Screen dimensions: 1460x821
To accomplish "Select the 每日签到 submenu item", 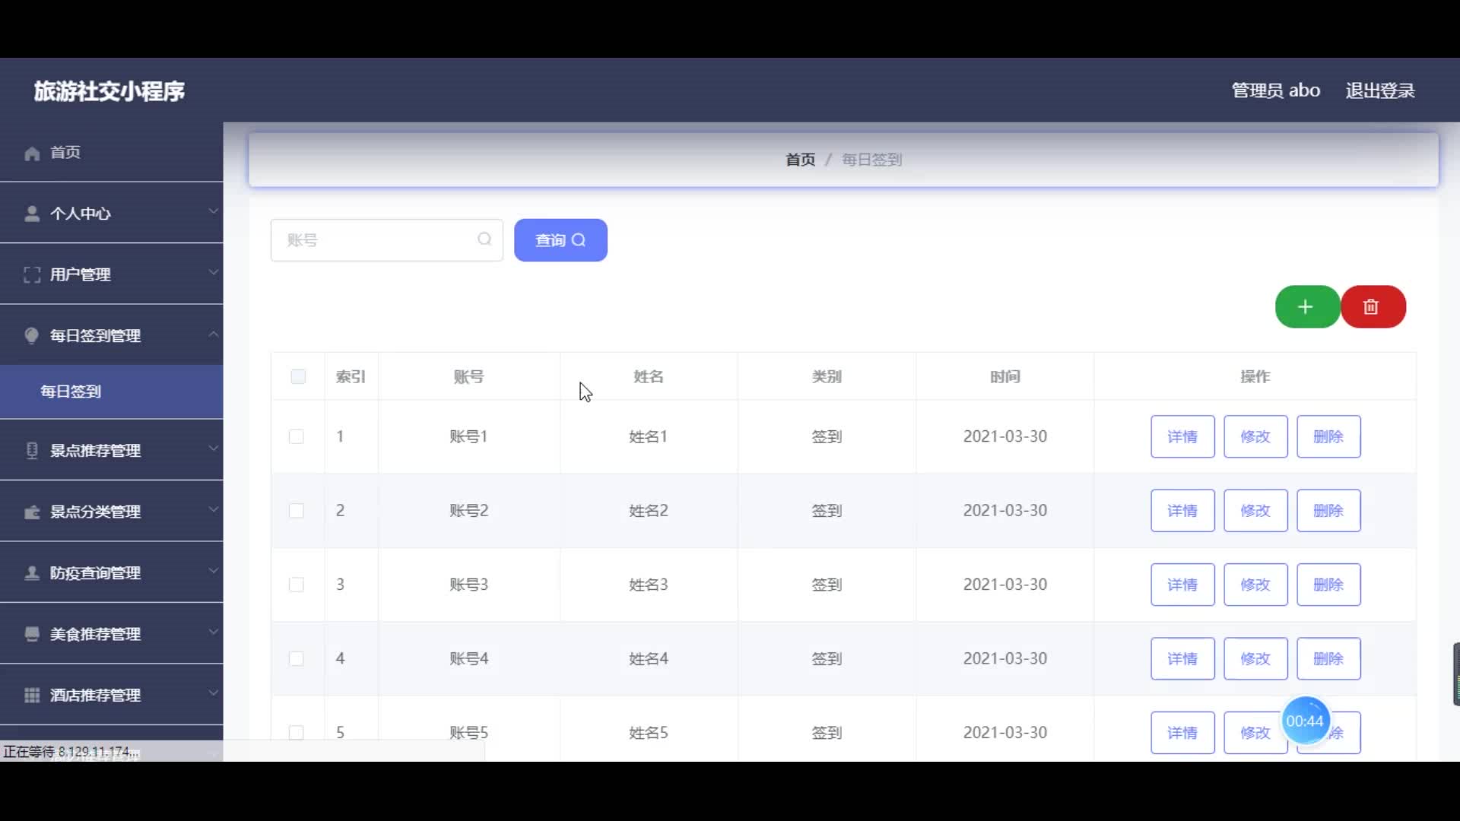I will click(x=71, y=391).
